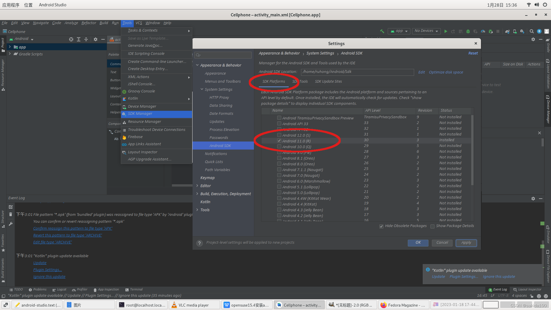Screen dimensions: 551x310
Task: Click the Make Project hammer icon
Action: [382, 31]
